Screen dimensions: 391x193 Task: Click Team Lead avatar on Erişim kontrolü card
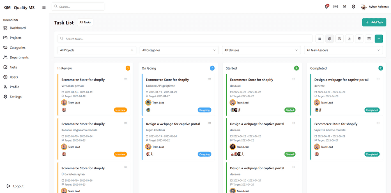point(148,147)
